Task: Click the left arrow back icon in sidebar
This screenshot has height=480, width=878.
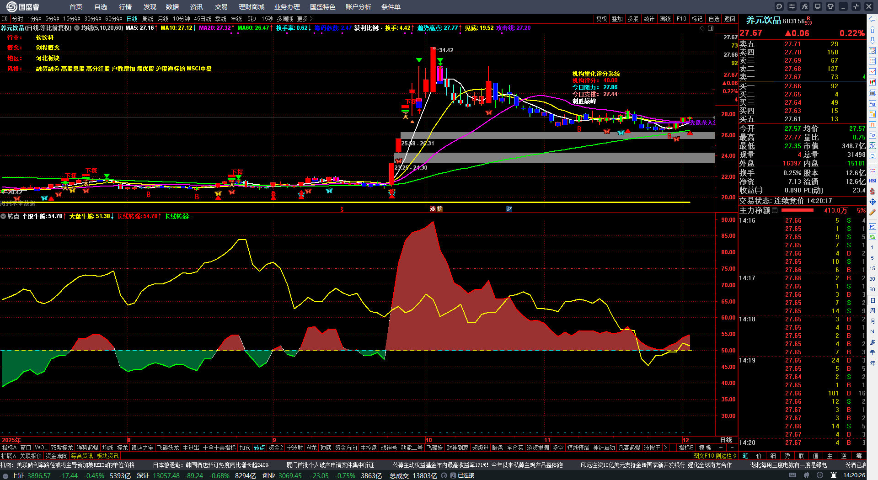Action: [x=873, y=19]
